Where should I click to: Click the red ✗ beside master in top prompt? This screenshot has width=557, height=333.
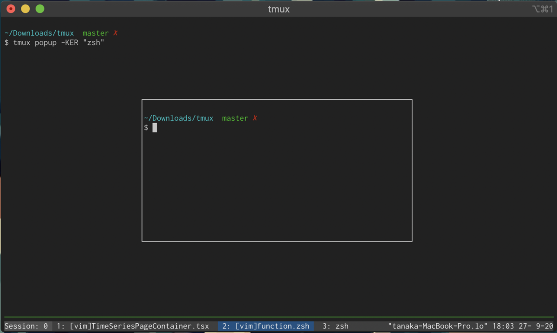point(115,33)
